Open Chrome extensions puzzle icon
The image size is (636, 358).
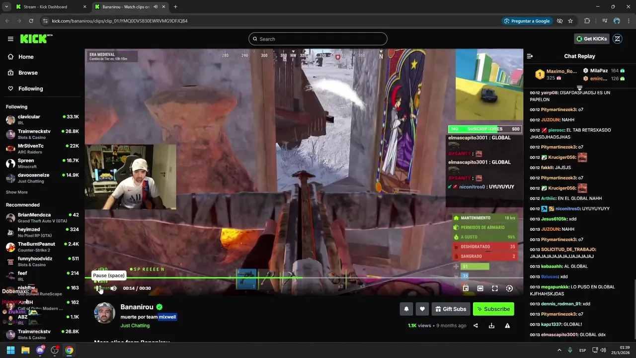[x=587, y=21]
